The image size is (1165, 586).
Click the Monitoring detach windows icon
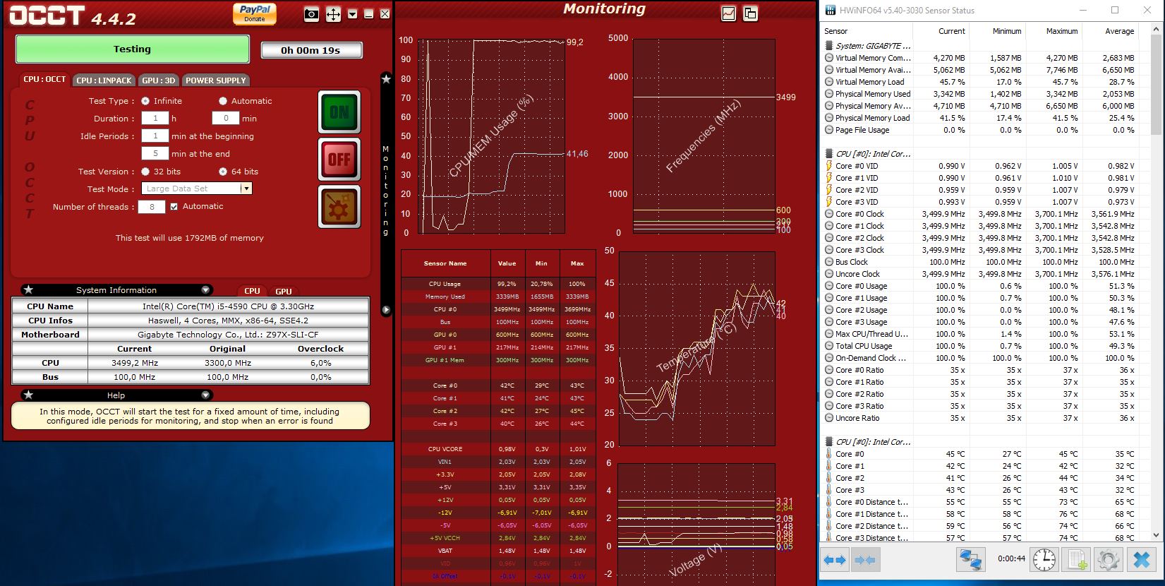(750, 13)
